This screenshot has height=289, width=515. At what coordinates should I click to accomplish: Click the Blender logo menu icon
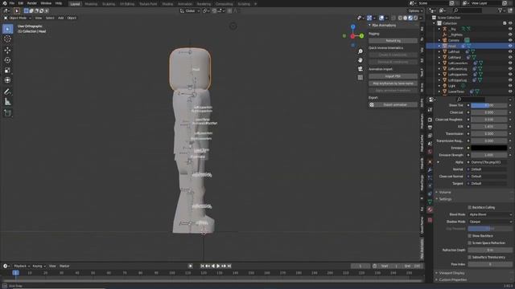[x=5, y=3]
